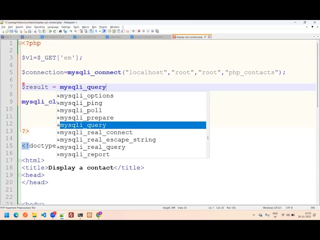This screenshot has width=320, height=240.
Task: Save the current file via toolbar
Action: 11,31
